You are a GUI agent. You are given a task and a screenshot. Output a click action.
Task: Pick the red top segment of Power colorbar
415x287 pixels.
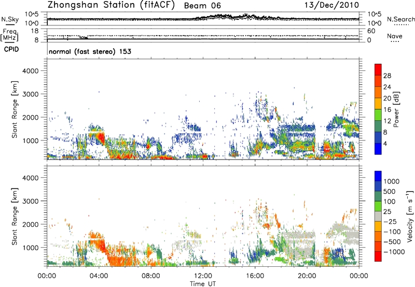coord(378,69)
